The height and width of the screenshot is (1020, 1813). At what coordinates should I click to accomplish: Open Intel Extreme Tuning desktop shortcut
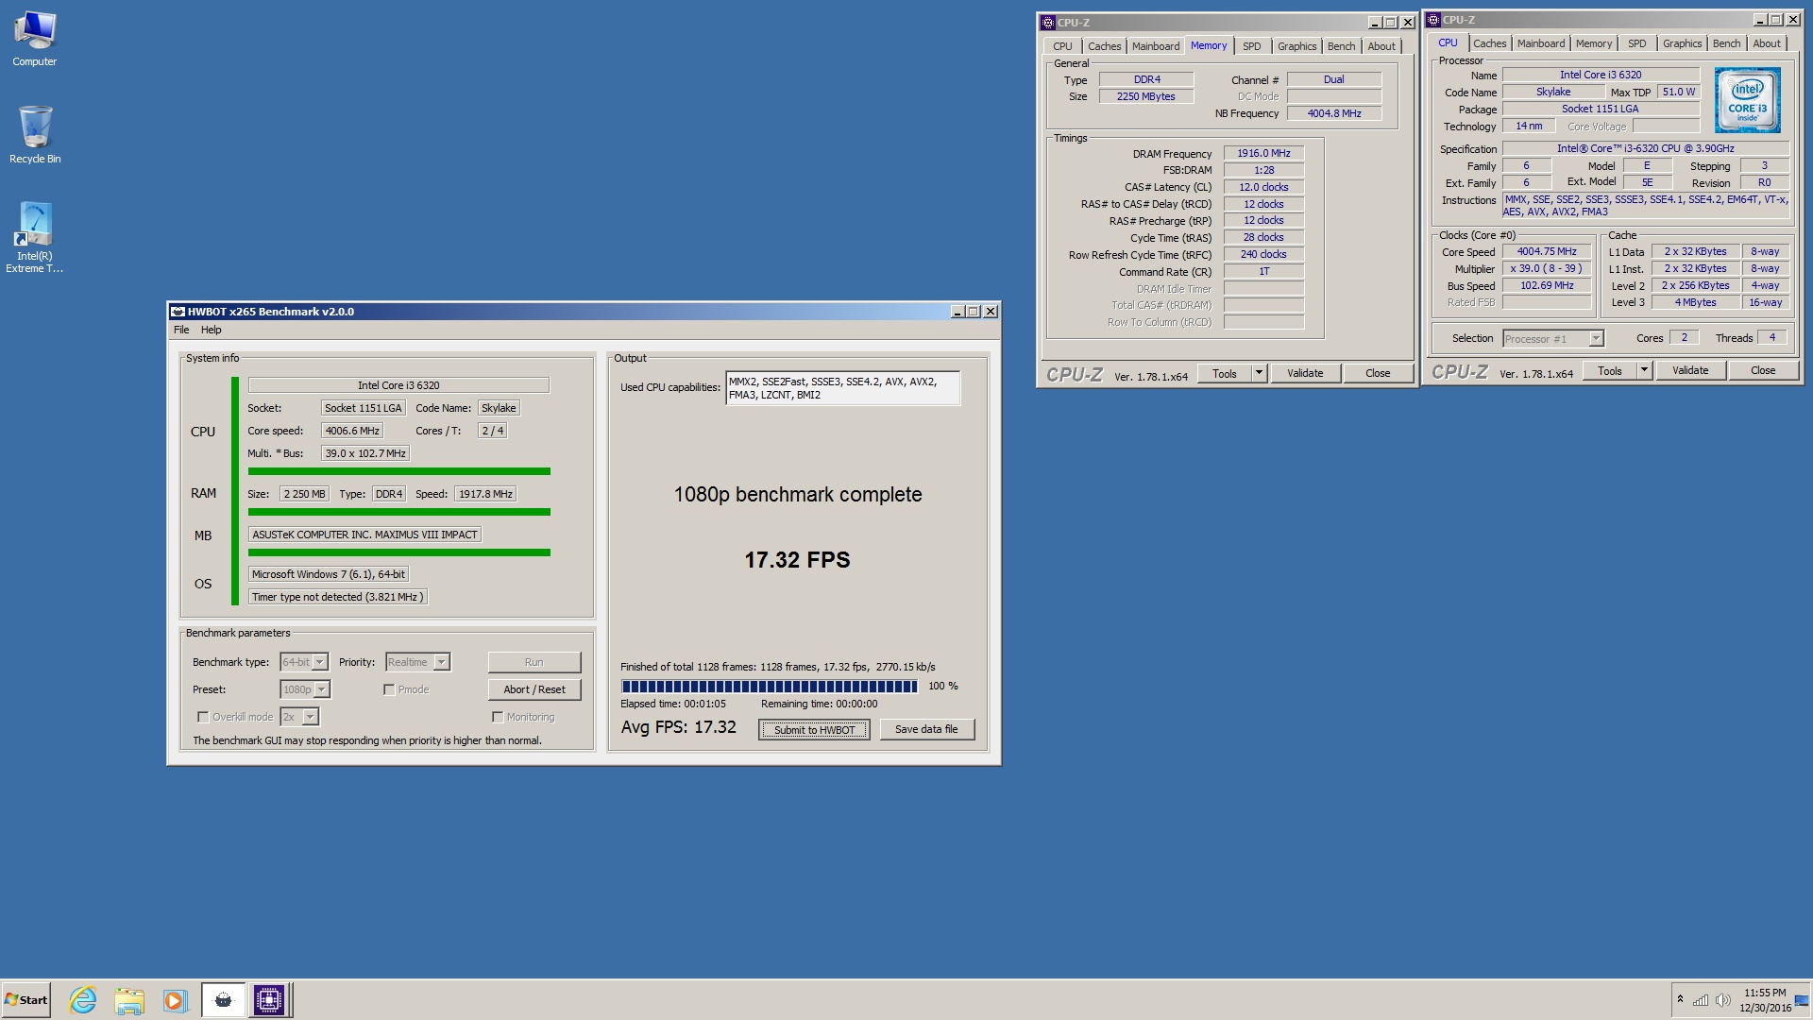[x=35, y=237]
